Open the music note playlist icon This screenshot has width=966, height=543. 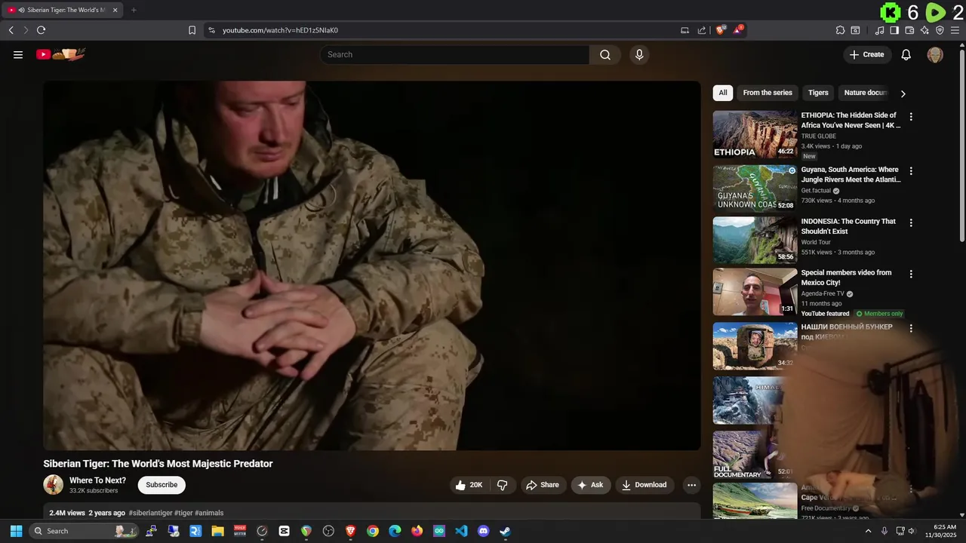pyautogui.click(x=879, y=30)
